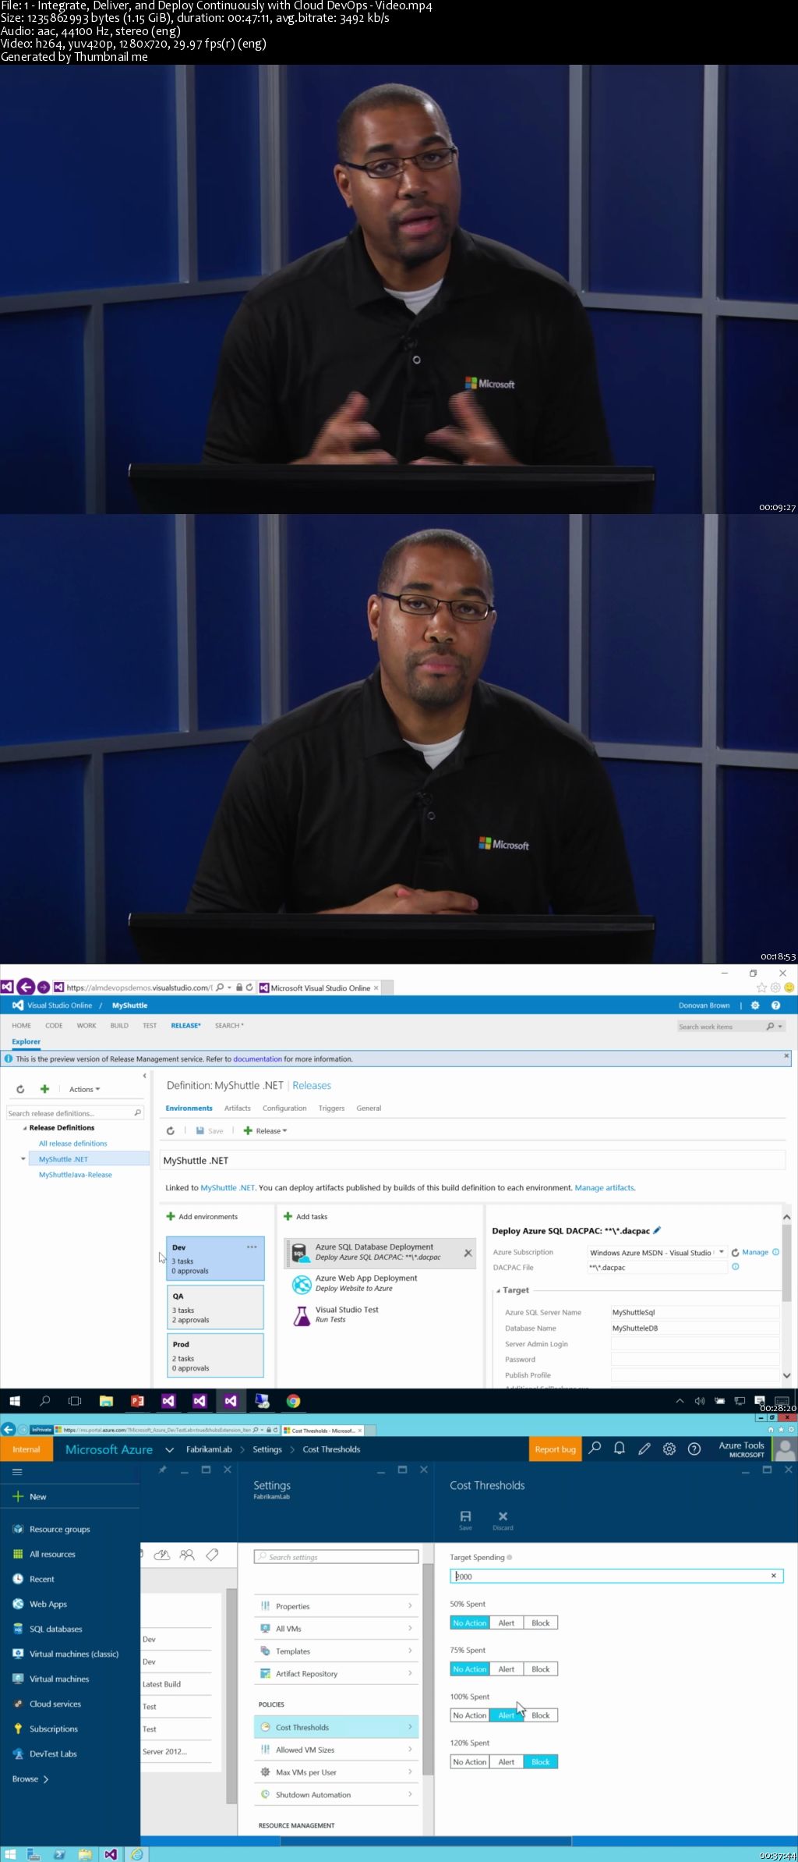Click Add environments plus icon
This screenshot has height=1862, width=798.
click(x=171, y=1216)
